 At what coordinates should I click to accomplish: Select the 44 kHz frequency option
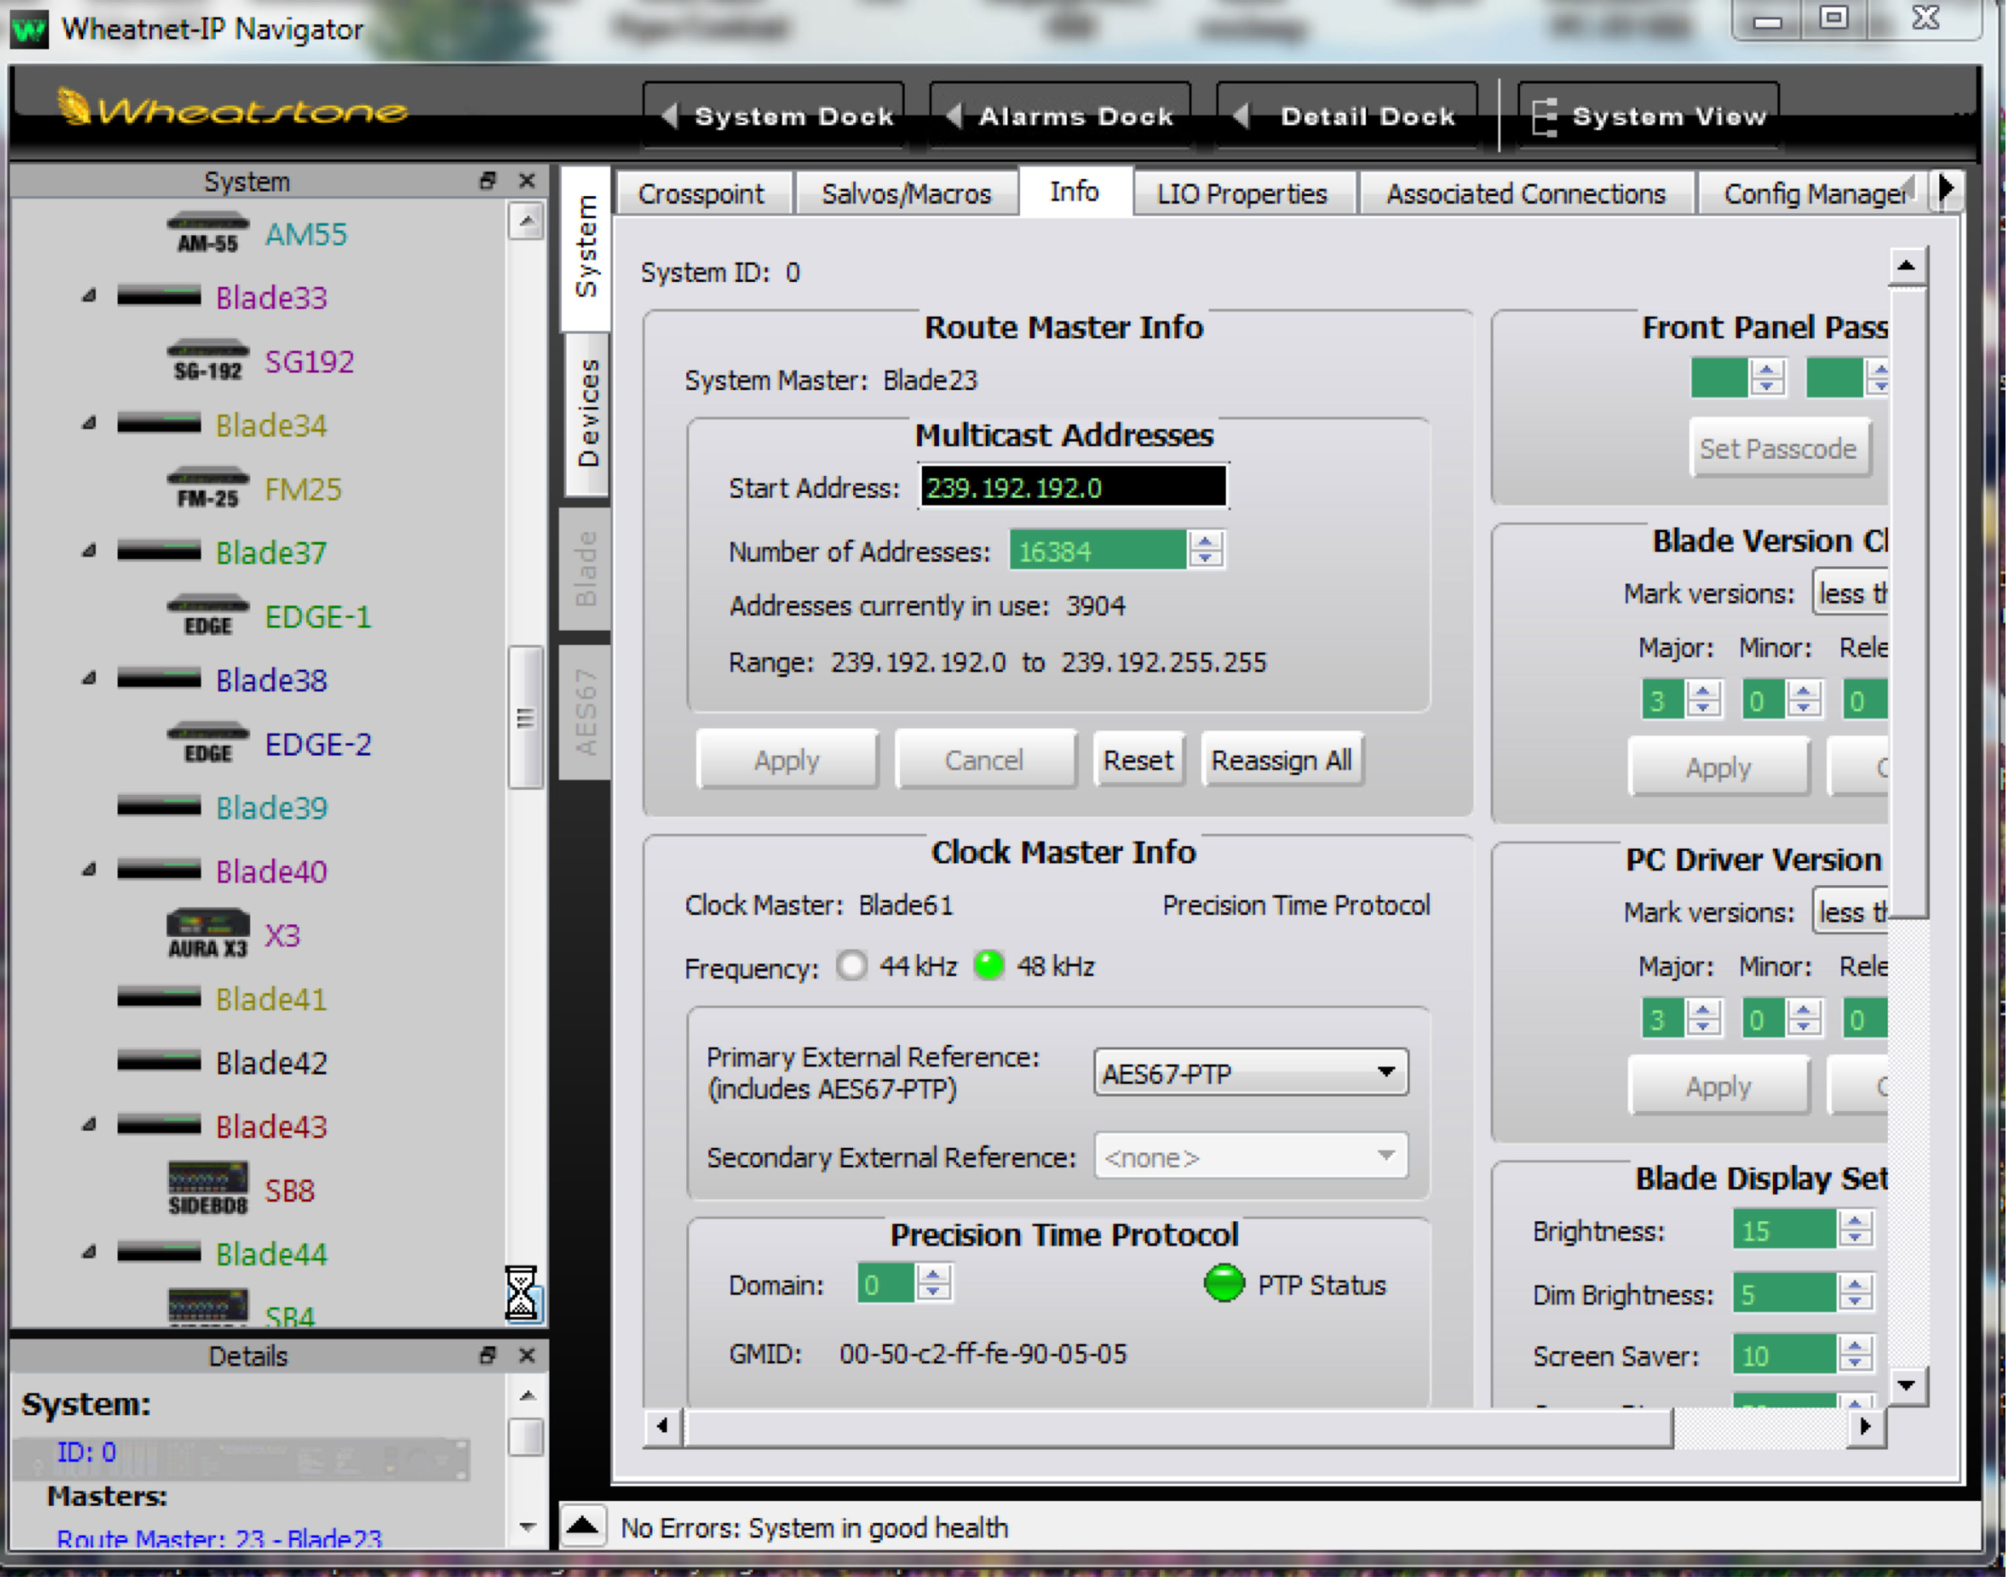tap(852, 966)
